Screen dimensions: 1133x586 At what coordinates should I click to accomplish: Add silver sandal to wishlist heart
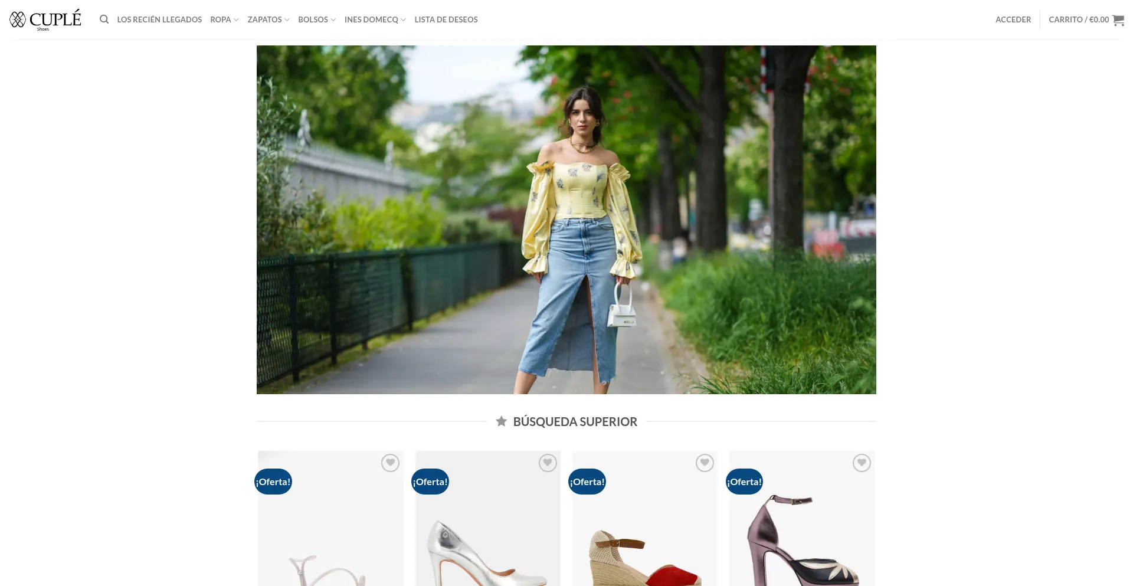click(x=390, y=463)
